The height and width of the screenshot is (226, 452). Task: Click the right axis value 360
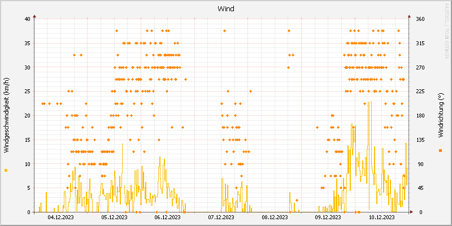pos(420,19)
